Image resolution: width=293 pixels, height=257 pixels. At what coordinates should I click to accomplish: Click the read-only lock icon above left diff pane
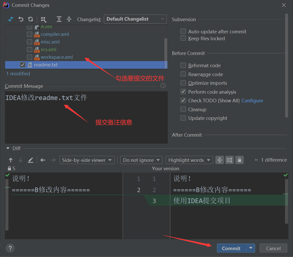pyautogui.click(x=9, y=168)
